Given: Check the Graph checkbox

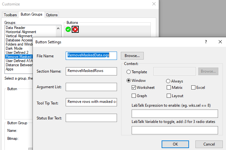Looking at the screenshot, I should tap(134, 96).
